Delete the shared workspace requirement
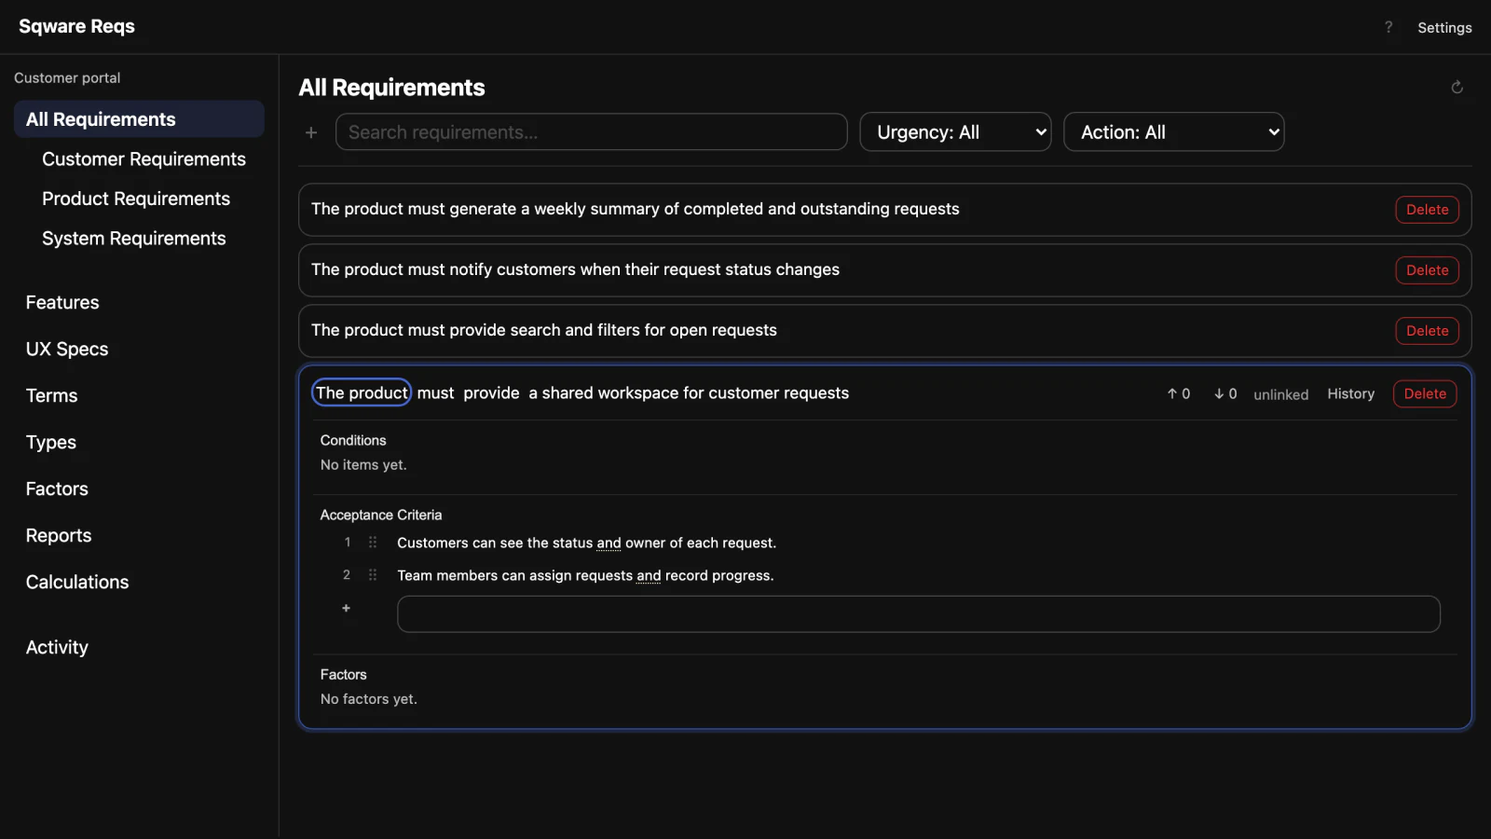 coord(1425,394)
